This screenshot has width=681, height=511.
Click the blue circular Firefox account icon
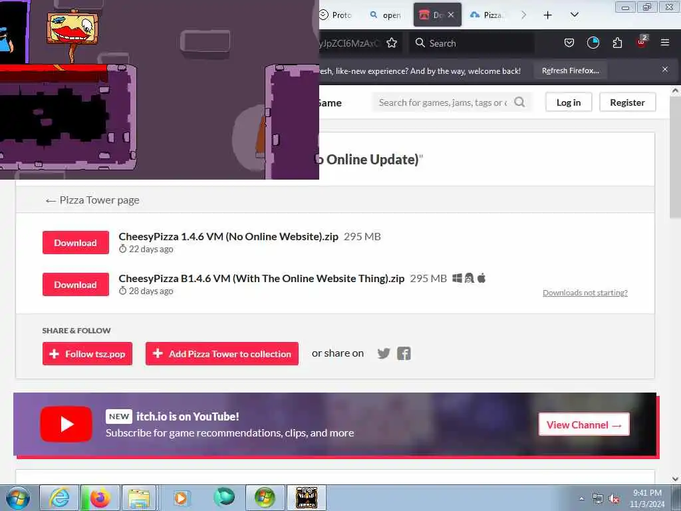(593, 43)
